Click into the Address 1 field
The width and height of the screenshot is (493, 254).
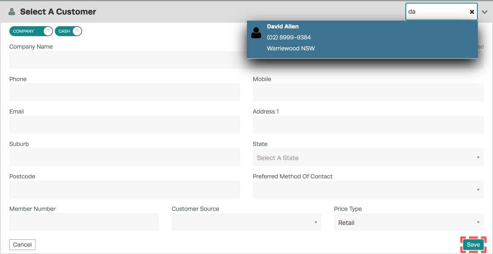coord(368,125)
